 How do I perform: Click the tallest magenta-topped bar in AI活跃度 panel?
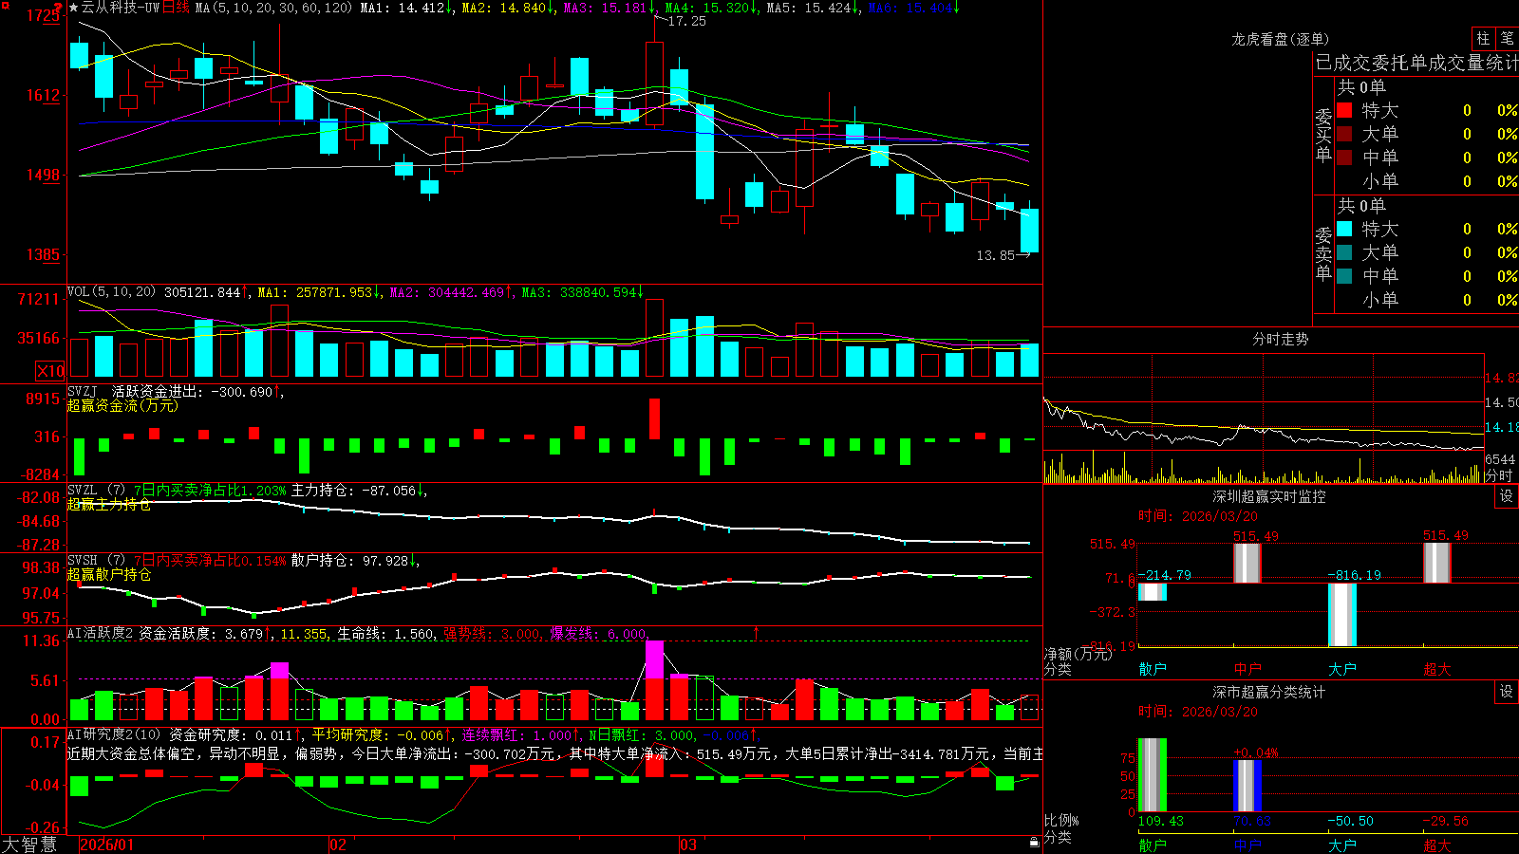(655, 680)
